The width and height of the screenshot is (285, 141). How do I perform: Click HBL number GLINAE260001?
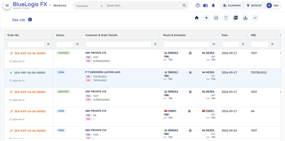(101, 100)
